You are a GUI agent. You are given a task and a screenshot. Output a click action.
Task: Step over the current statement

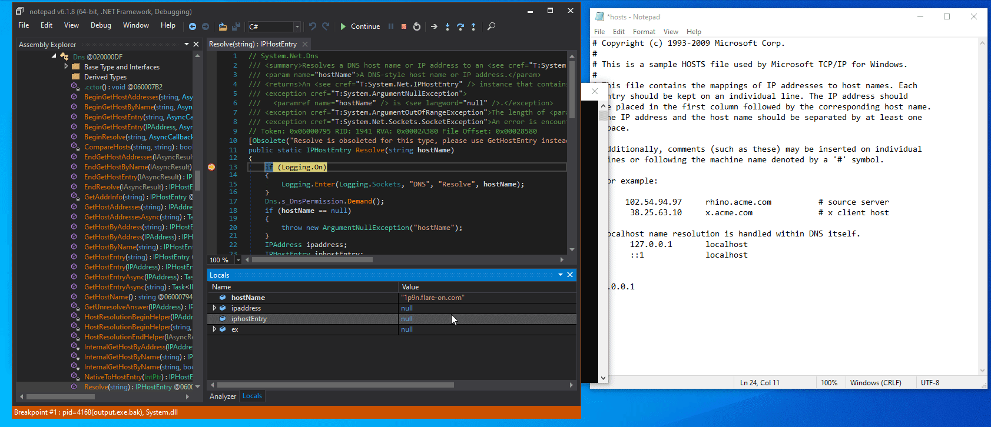coord(460,26)
